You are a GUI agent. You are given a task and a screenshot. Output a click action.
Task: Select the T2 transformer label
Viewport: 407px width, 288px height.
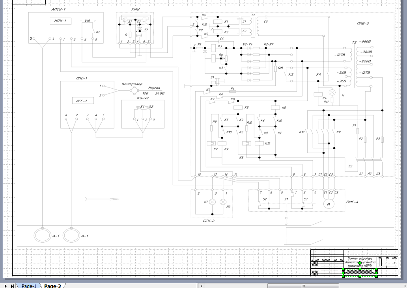[354, 43]
